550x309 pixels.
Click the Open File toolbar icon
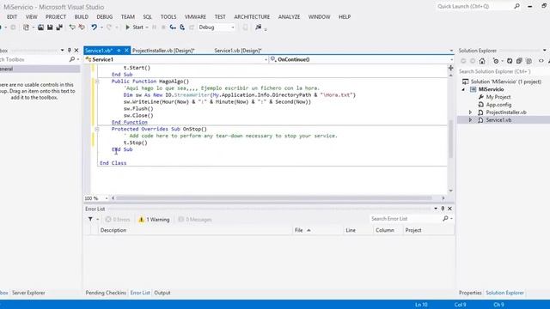click(x=40, y=27)
